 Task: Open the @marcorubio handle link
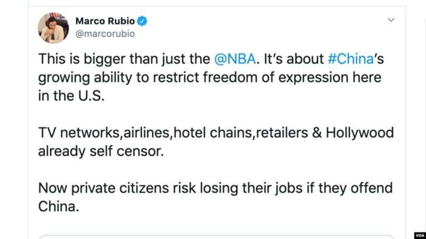click(105, 34)
